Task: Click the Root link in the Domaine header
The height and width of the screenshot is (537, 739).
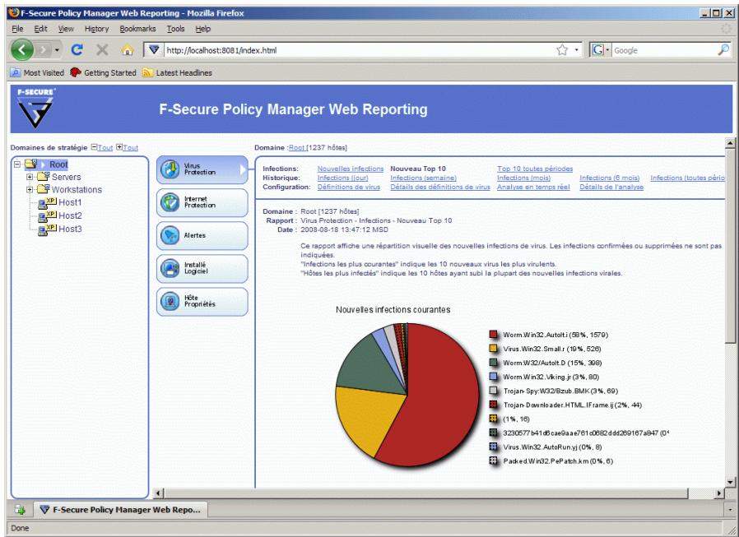Action: pyautogui.click(x=297, y=147)
